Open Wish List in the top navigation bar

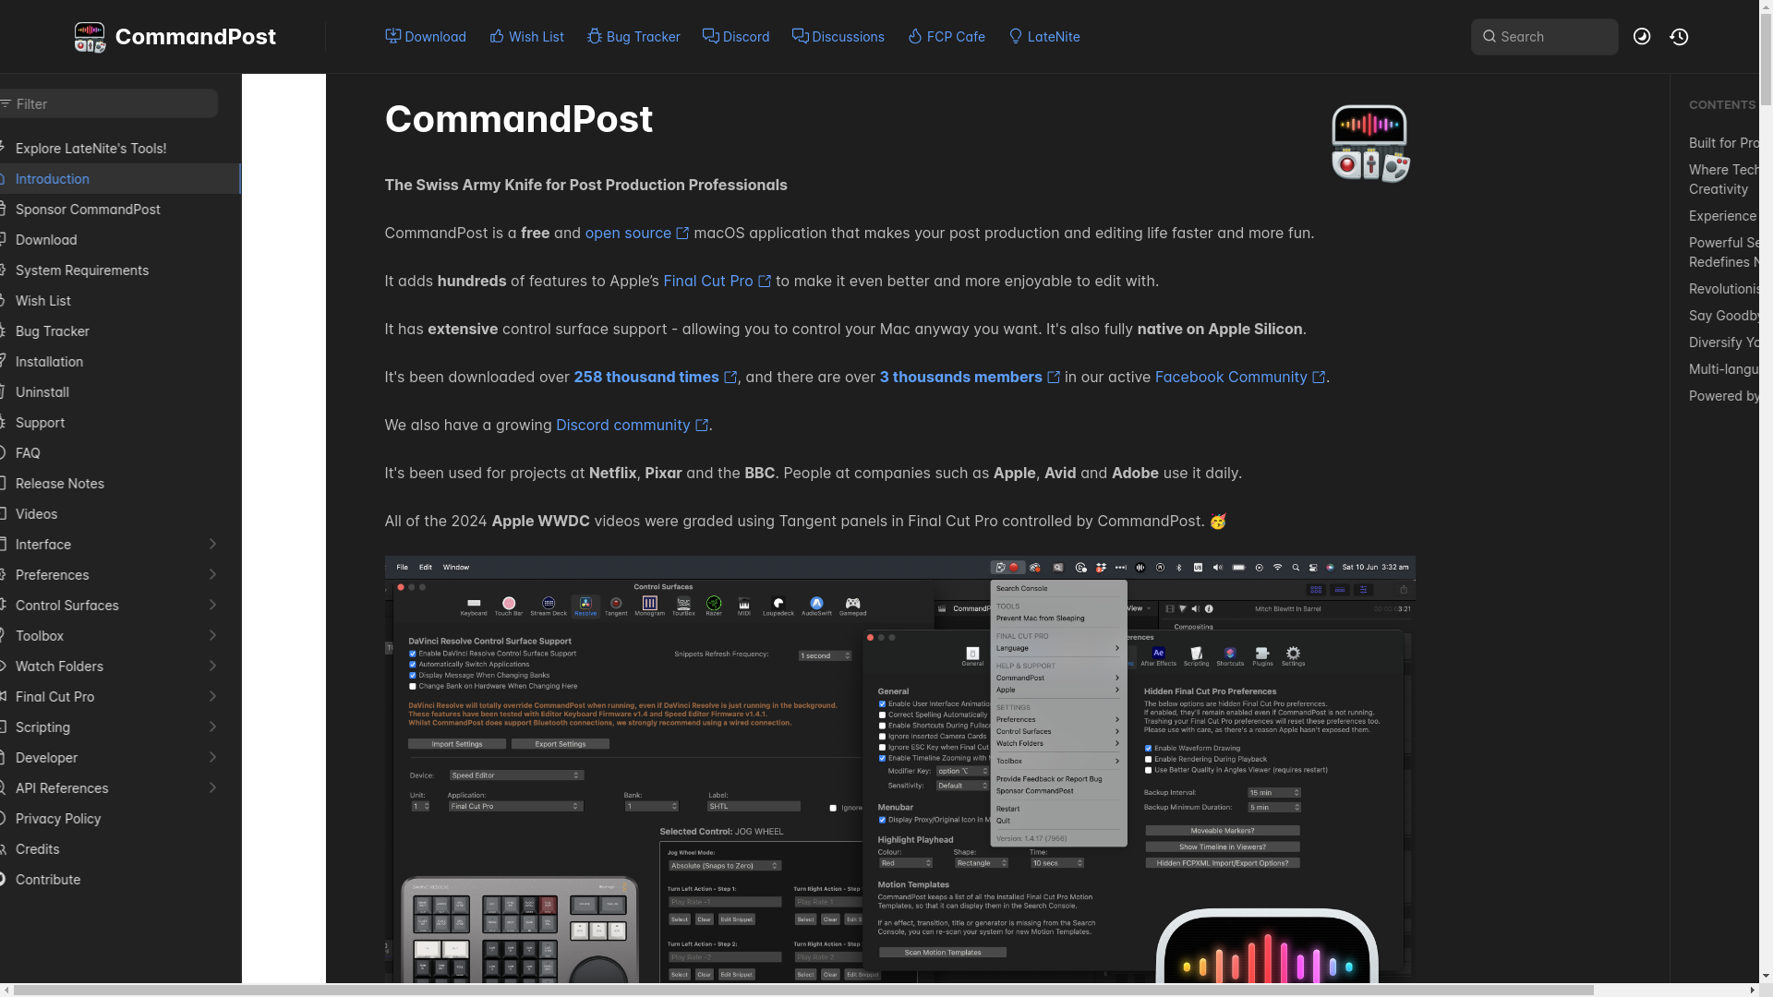(x=526, y=37)
